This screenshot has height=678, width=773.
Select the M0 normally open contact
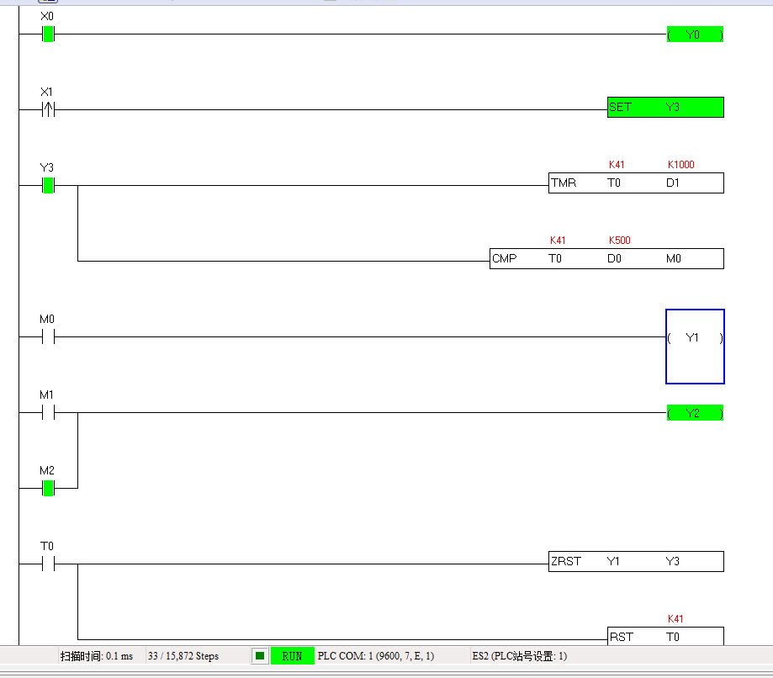click(x=48, y=337)
